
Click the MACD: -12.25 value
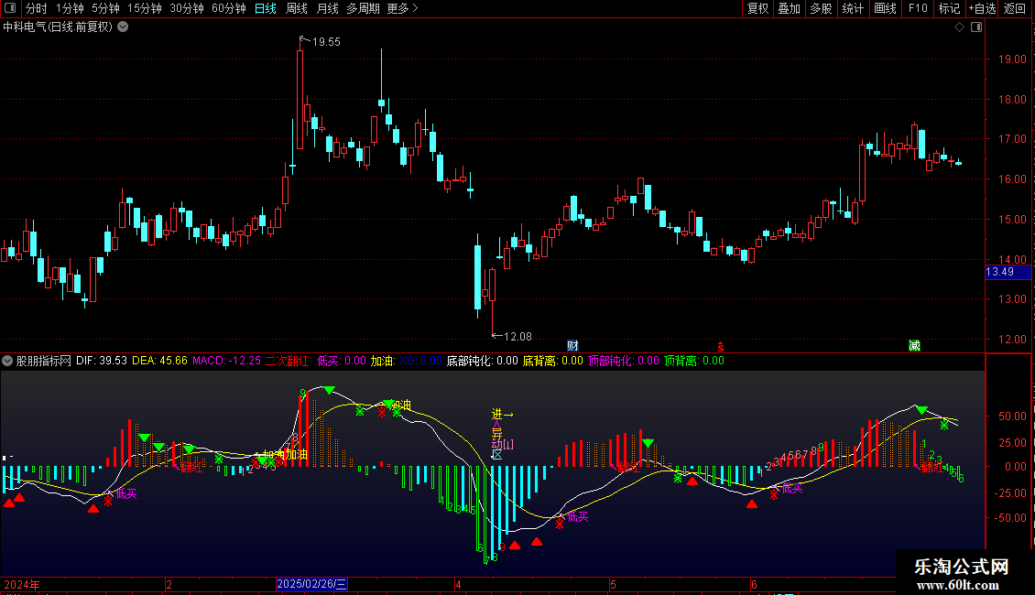tap(226, 361)
